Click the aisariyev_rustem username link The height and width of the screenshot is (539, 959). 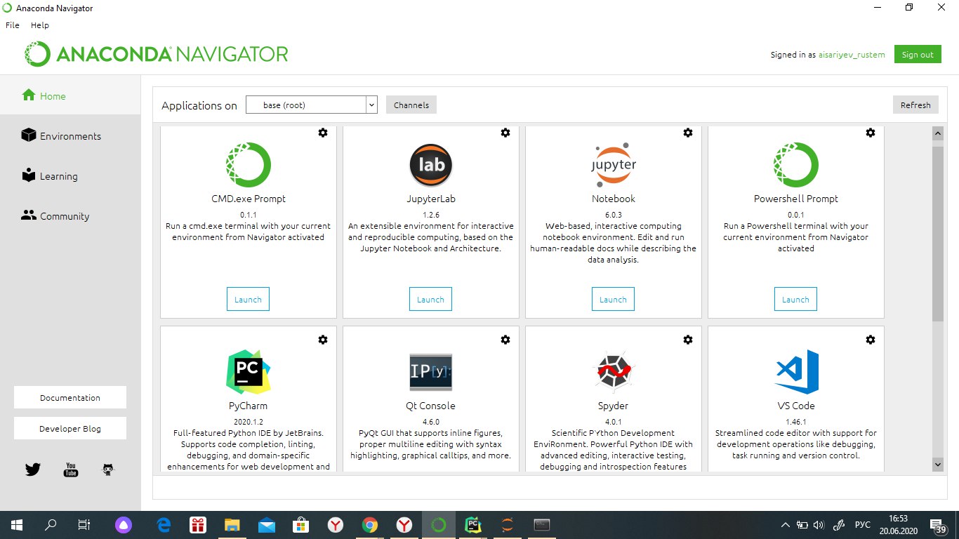click(852, 55)
